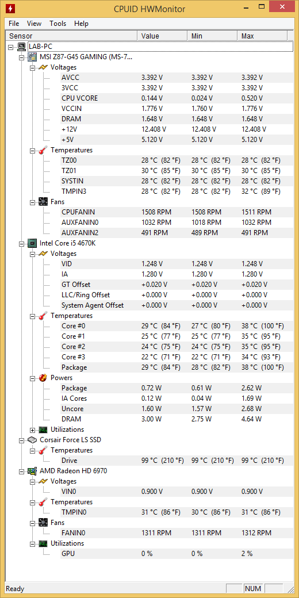Screen dimensions: 299x598
Task: Expand the CPU Utilizations group
Action: point(32,430)
